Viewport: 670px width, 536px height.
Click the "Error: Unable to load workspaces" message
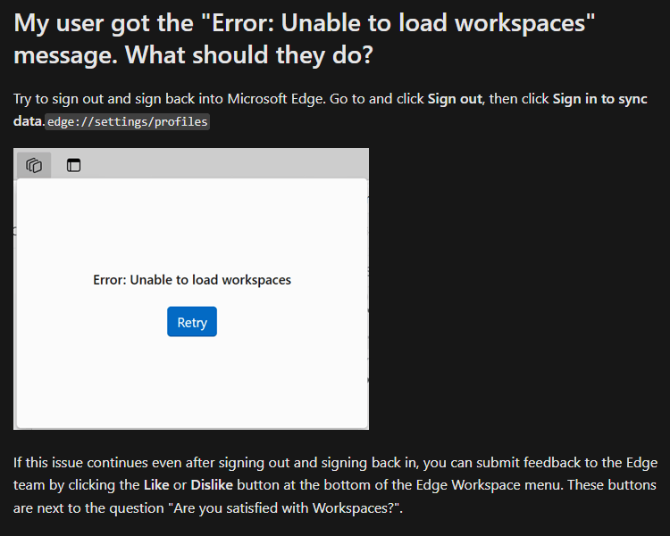click(192, 280)
